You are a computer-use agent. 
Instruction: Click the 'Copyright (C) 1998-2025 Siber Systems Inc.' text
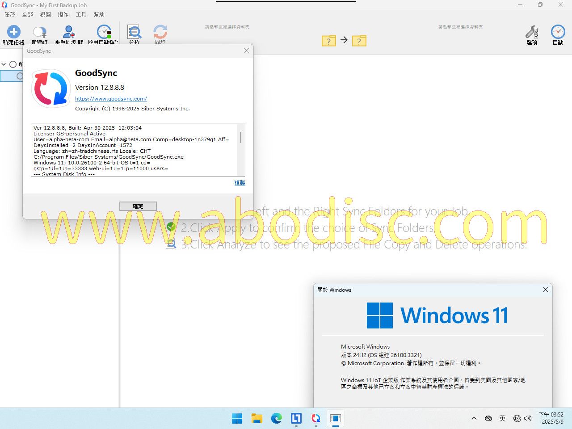pyautogui.click(x=132, y=109)
